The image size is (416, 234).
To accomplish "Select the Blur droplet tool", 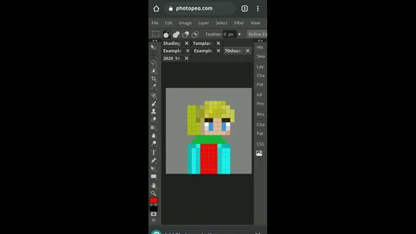I will coord(153,136).
